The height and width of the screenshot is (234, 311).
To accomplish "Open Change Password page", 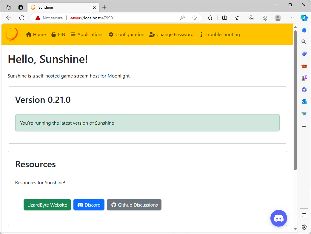I will [171, 35].
